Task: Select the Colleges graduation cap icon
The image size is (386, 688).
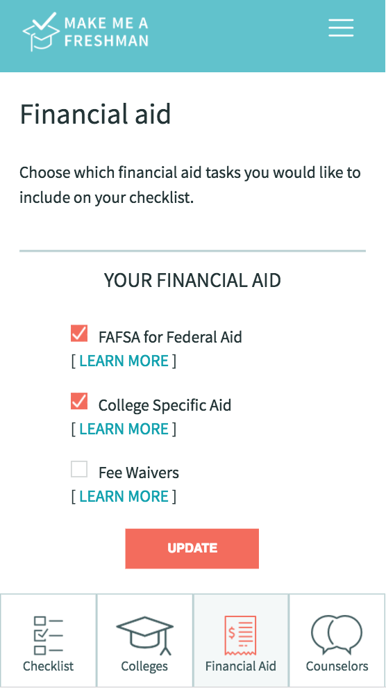Action: (x=144, y=636)
